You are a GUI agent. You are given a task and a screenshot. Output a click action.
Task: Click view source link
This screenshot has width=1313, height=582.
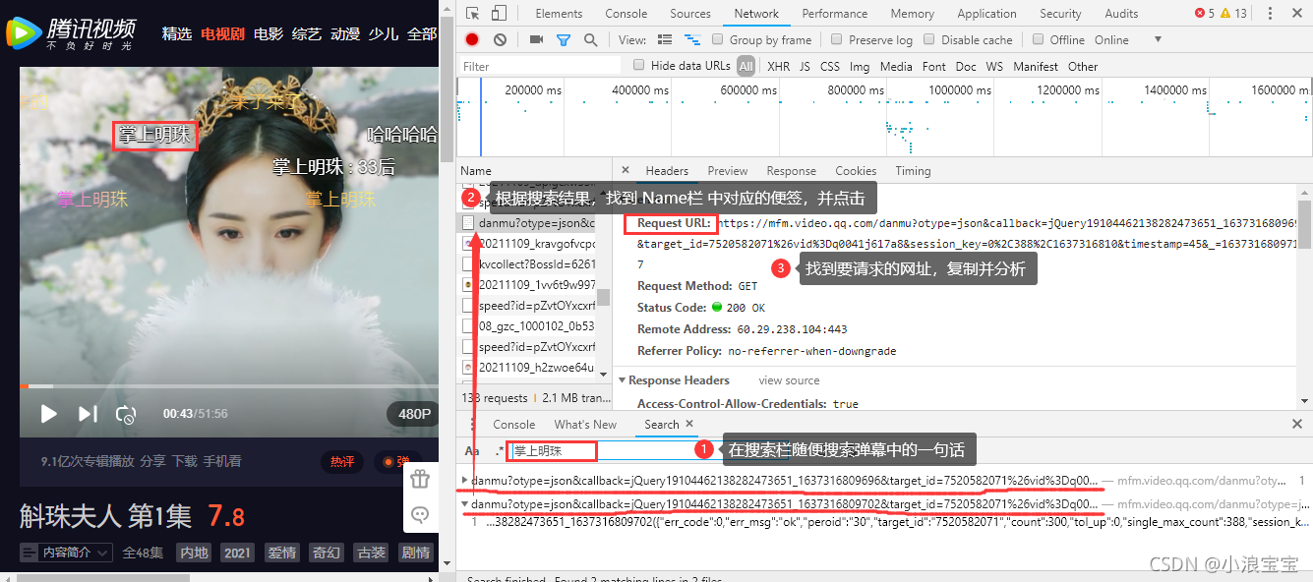pyautogui.click(x=789, y=380)
